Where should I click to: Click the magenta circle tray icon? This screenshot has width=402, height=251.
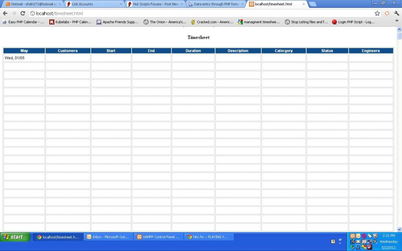click(x=364, y=236)
